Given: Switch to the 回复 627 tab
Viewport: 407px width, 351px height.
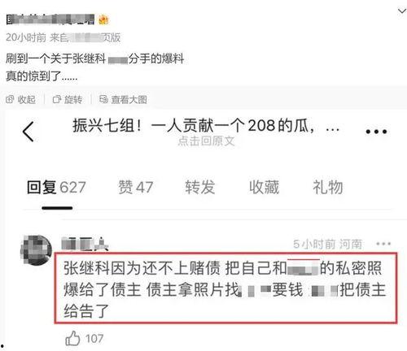Looking at the screenshot, I should (x=56, y=187).
